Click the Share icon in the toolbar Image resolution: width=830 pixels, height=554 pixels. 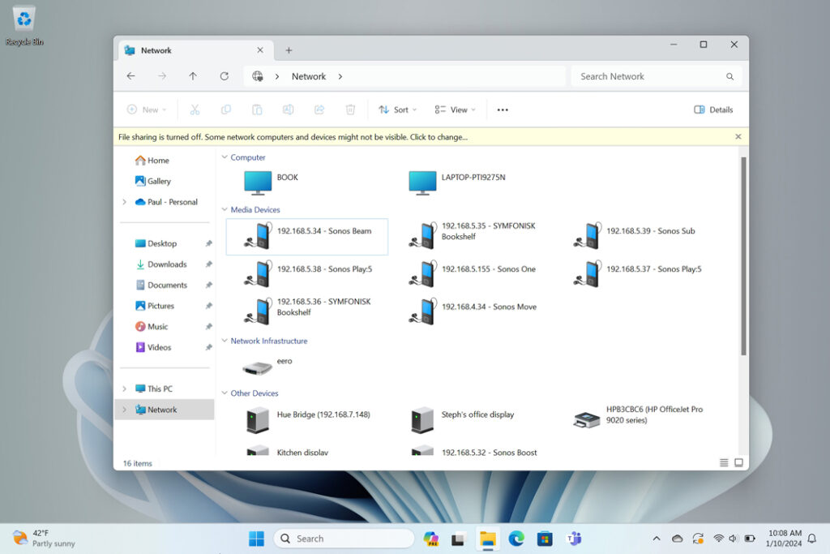click(x=319, y=109)
